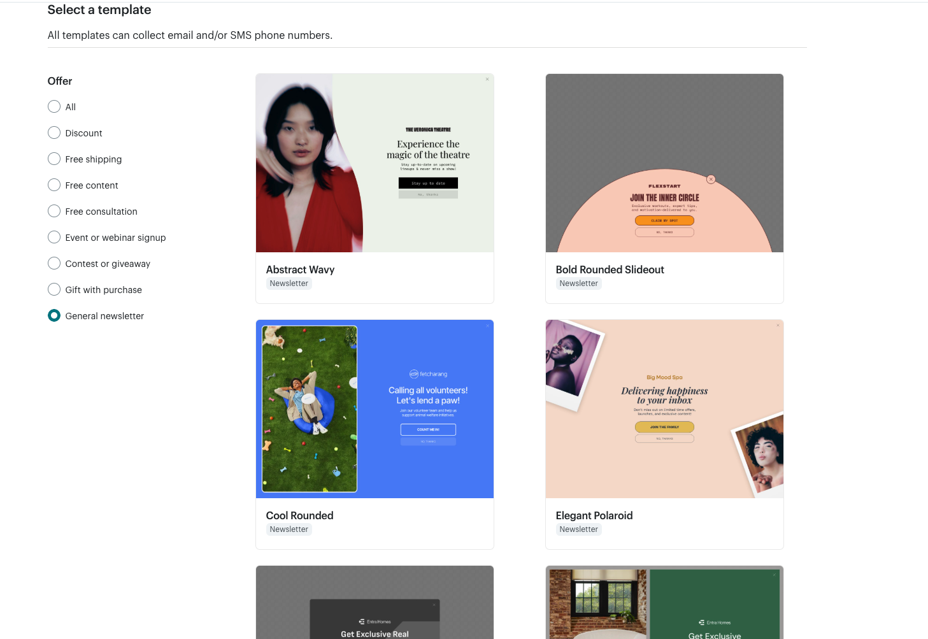Select Contest or giveaway option
This screenshot has height=639, width=928.
tap(54, 263)
